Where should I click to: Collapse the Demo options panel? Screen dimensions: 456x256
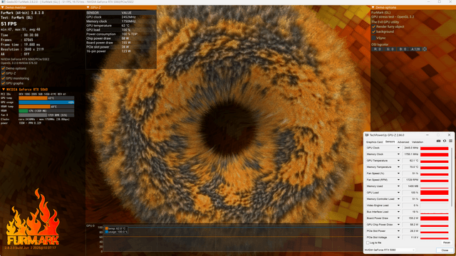373,7
